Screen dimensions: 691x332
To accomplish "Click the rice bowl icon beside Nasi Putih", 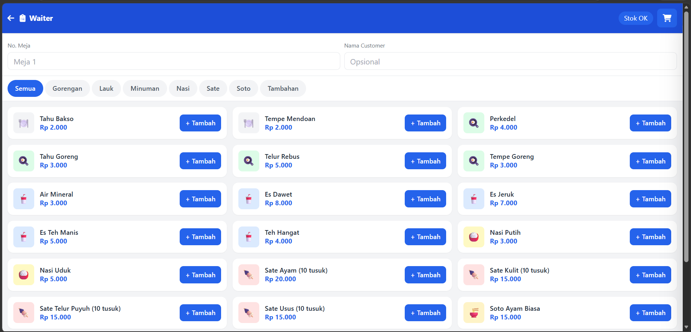I will click(x=474, y=237).
